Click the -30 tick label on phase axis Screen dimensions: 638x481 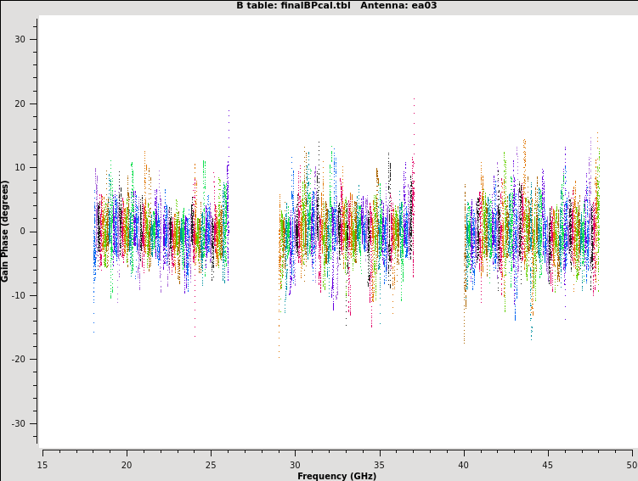coord(19,424)
